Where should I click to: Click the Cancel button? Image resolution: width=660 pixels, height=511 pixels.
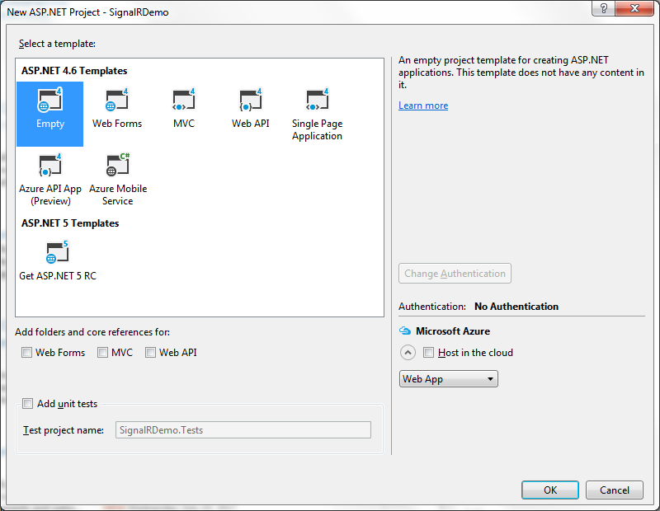point(615,490)
